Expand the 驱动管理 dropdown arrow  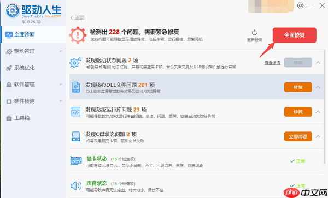point(61,51)
